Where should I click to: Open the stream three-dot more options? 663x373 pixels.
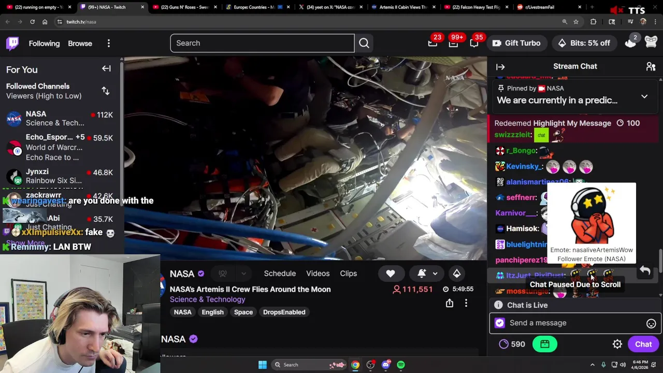[x=466, y=303]
